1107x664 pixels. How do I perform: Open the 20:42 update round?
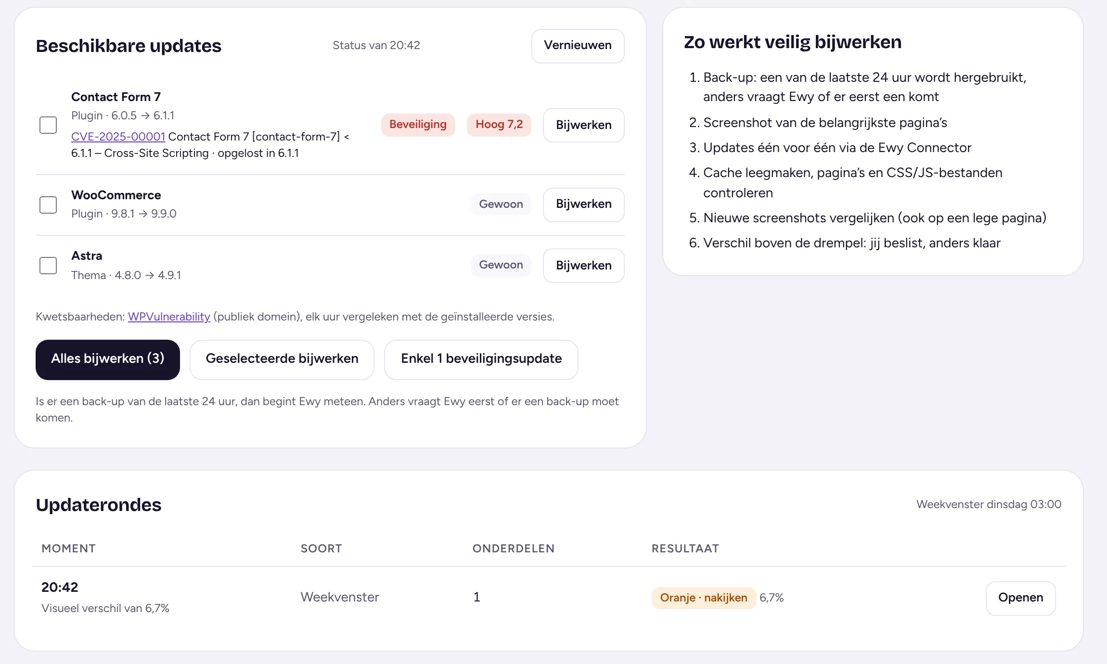click(x=1020, y=598)
